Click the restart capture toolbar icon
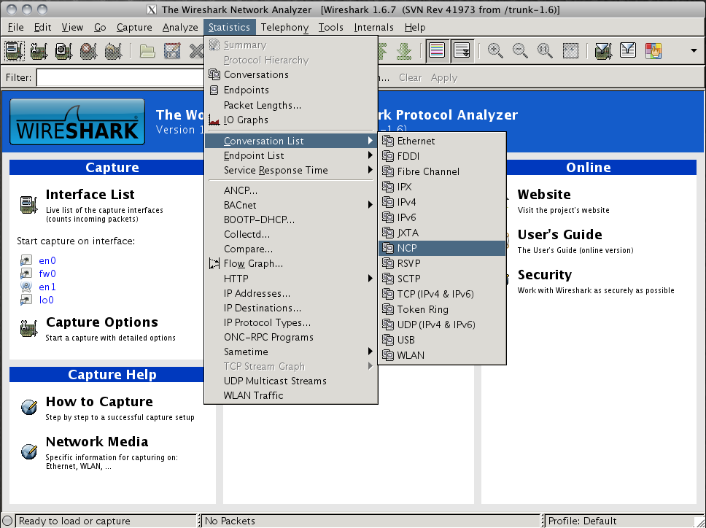 [x=113, y=51]
